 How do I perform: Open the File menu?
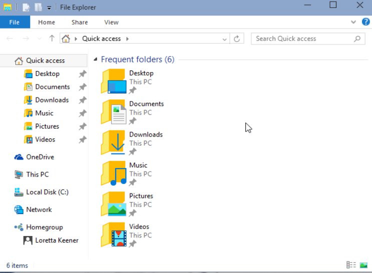(15, 22)
